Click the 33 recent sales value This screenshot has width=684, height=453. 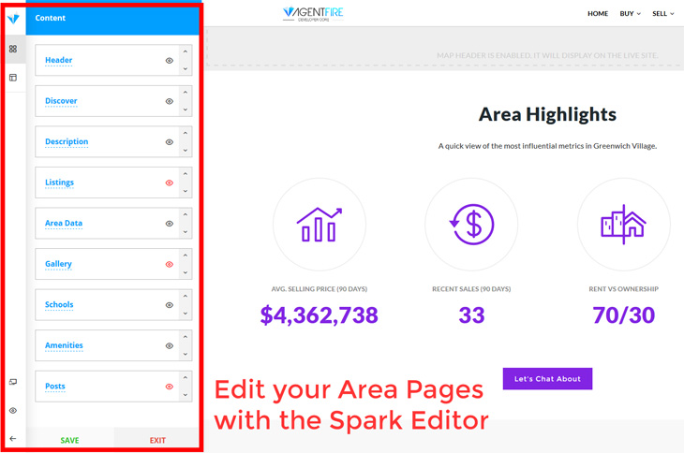point(471,314)
